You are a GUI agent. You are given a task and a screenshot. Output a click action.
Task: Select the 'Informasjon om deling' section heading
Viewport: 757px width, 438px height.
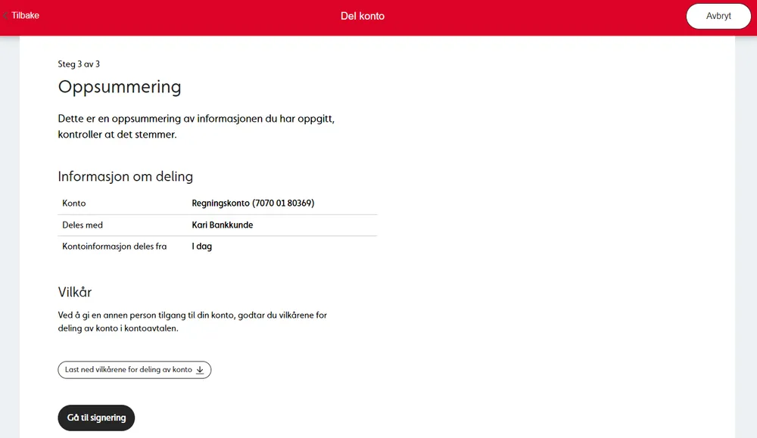(125, 176)
